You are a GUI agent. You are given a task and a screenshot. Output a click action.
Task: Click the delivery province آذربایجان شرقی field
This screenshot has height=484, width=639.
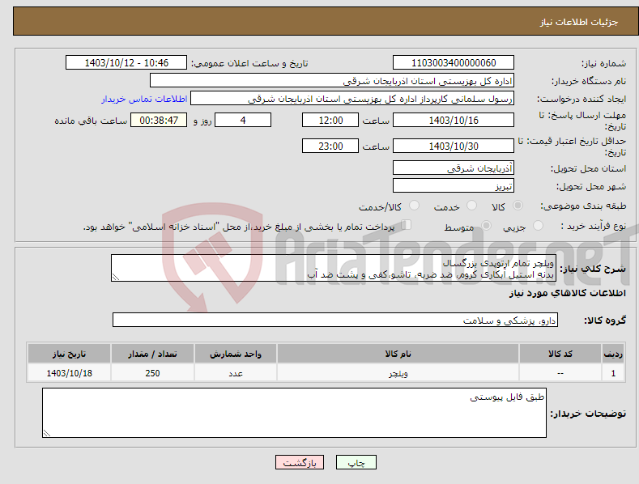(x=454, y=168)
